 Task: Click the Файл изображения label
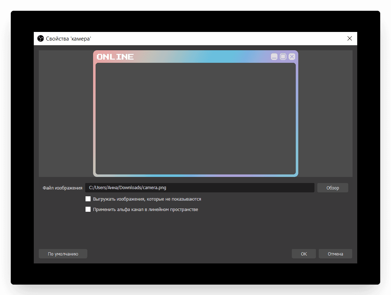pos(62,188)
